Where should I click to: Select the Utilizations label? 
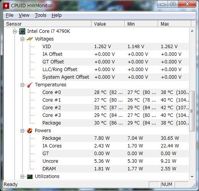pyautogui.click(x=47, y=176)
